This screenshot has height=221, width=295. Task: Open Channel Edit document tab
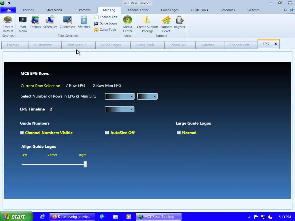click(x=241, y=45)
